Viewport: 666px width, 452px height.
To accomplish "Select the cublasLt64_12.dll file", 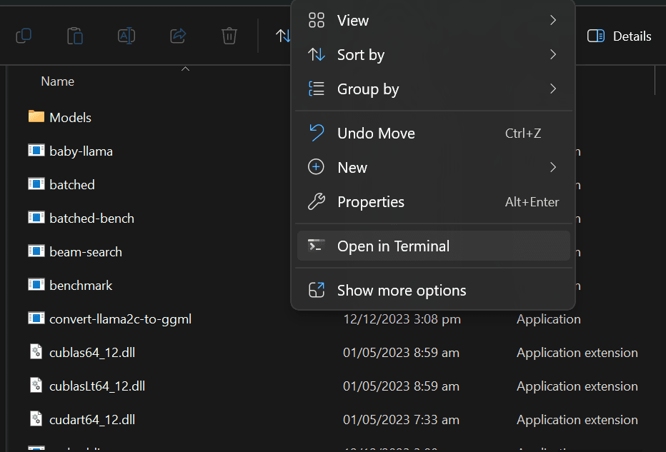I will click(x=97, y=386).
